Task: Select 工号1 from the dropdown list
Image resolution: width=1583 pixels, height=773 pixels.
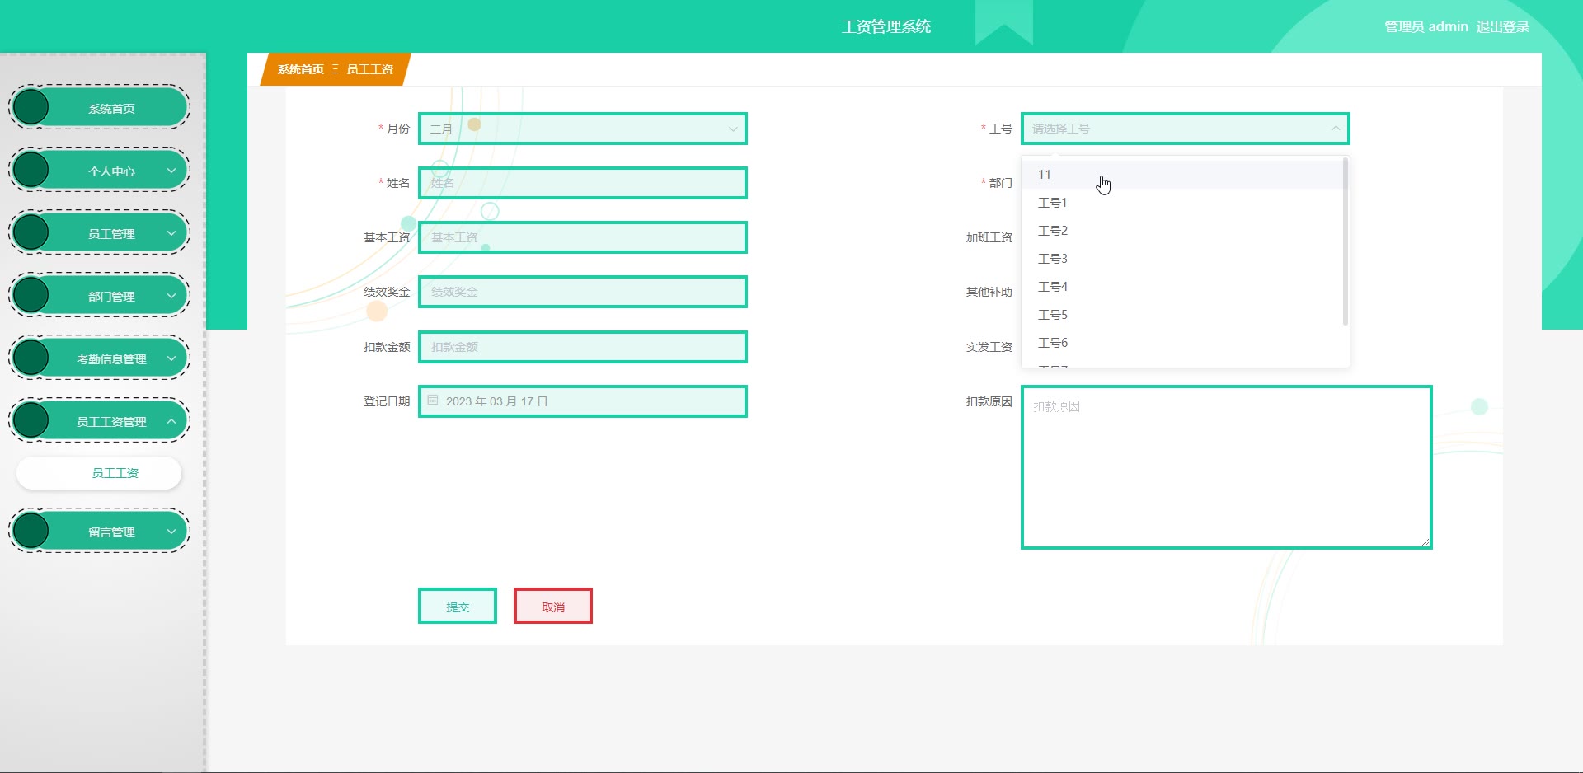Action: tap(1182, 203)
